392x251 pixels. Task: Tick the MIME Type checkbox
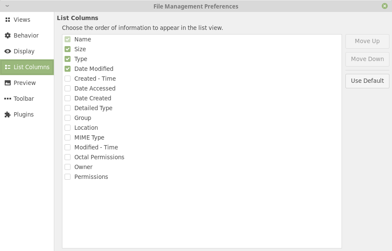tap(68, 137)
